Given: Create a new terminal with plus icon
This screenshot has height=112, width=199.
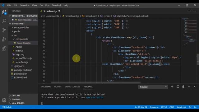Looking at the screenshot, I should [172, 87].
